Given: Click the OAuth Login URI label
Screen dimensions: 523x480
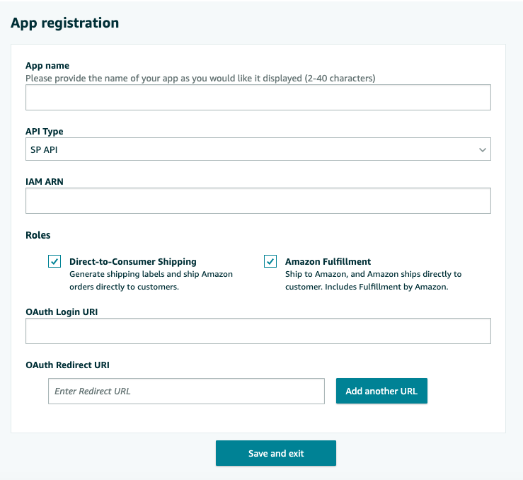Looking at the screenshot, I should click(x=62, y=312).
